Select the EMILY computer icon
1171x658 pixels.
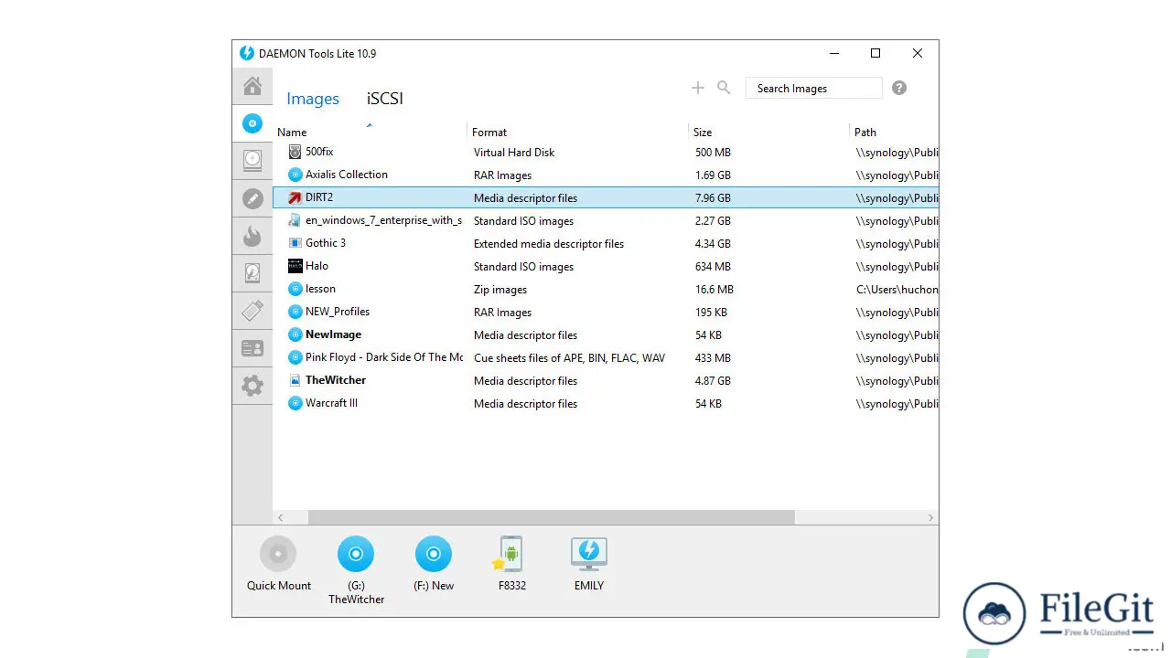(589, 554)
